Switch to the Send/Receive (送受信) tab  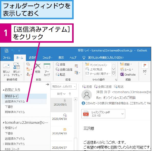click(x=32, y=58)
